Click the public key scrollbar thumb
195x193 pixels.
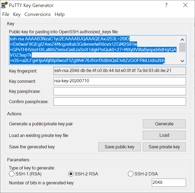182,47
